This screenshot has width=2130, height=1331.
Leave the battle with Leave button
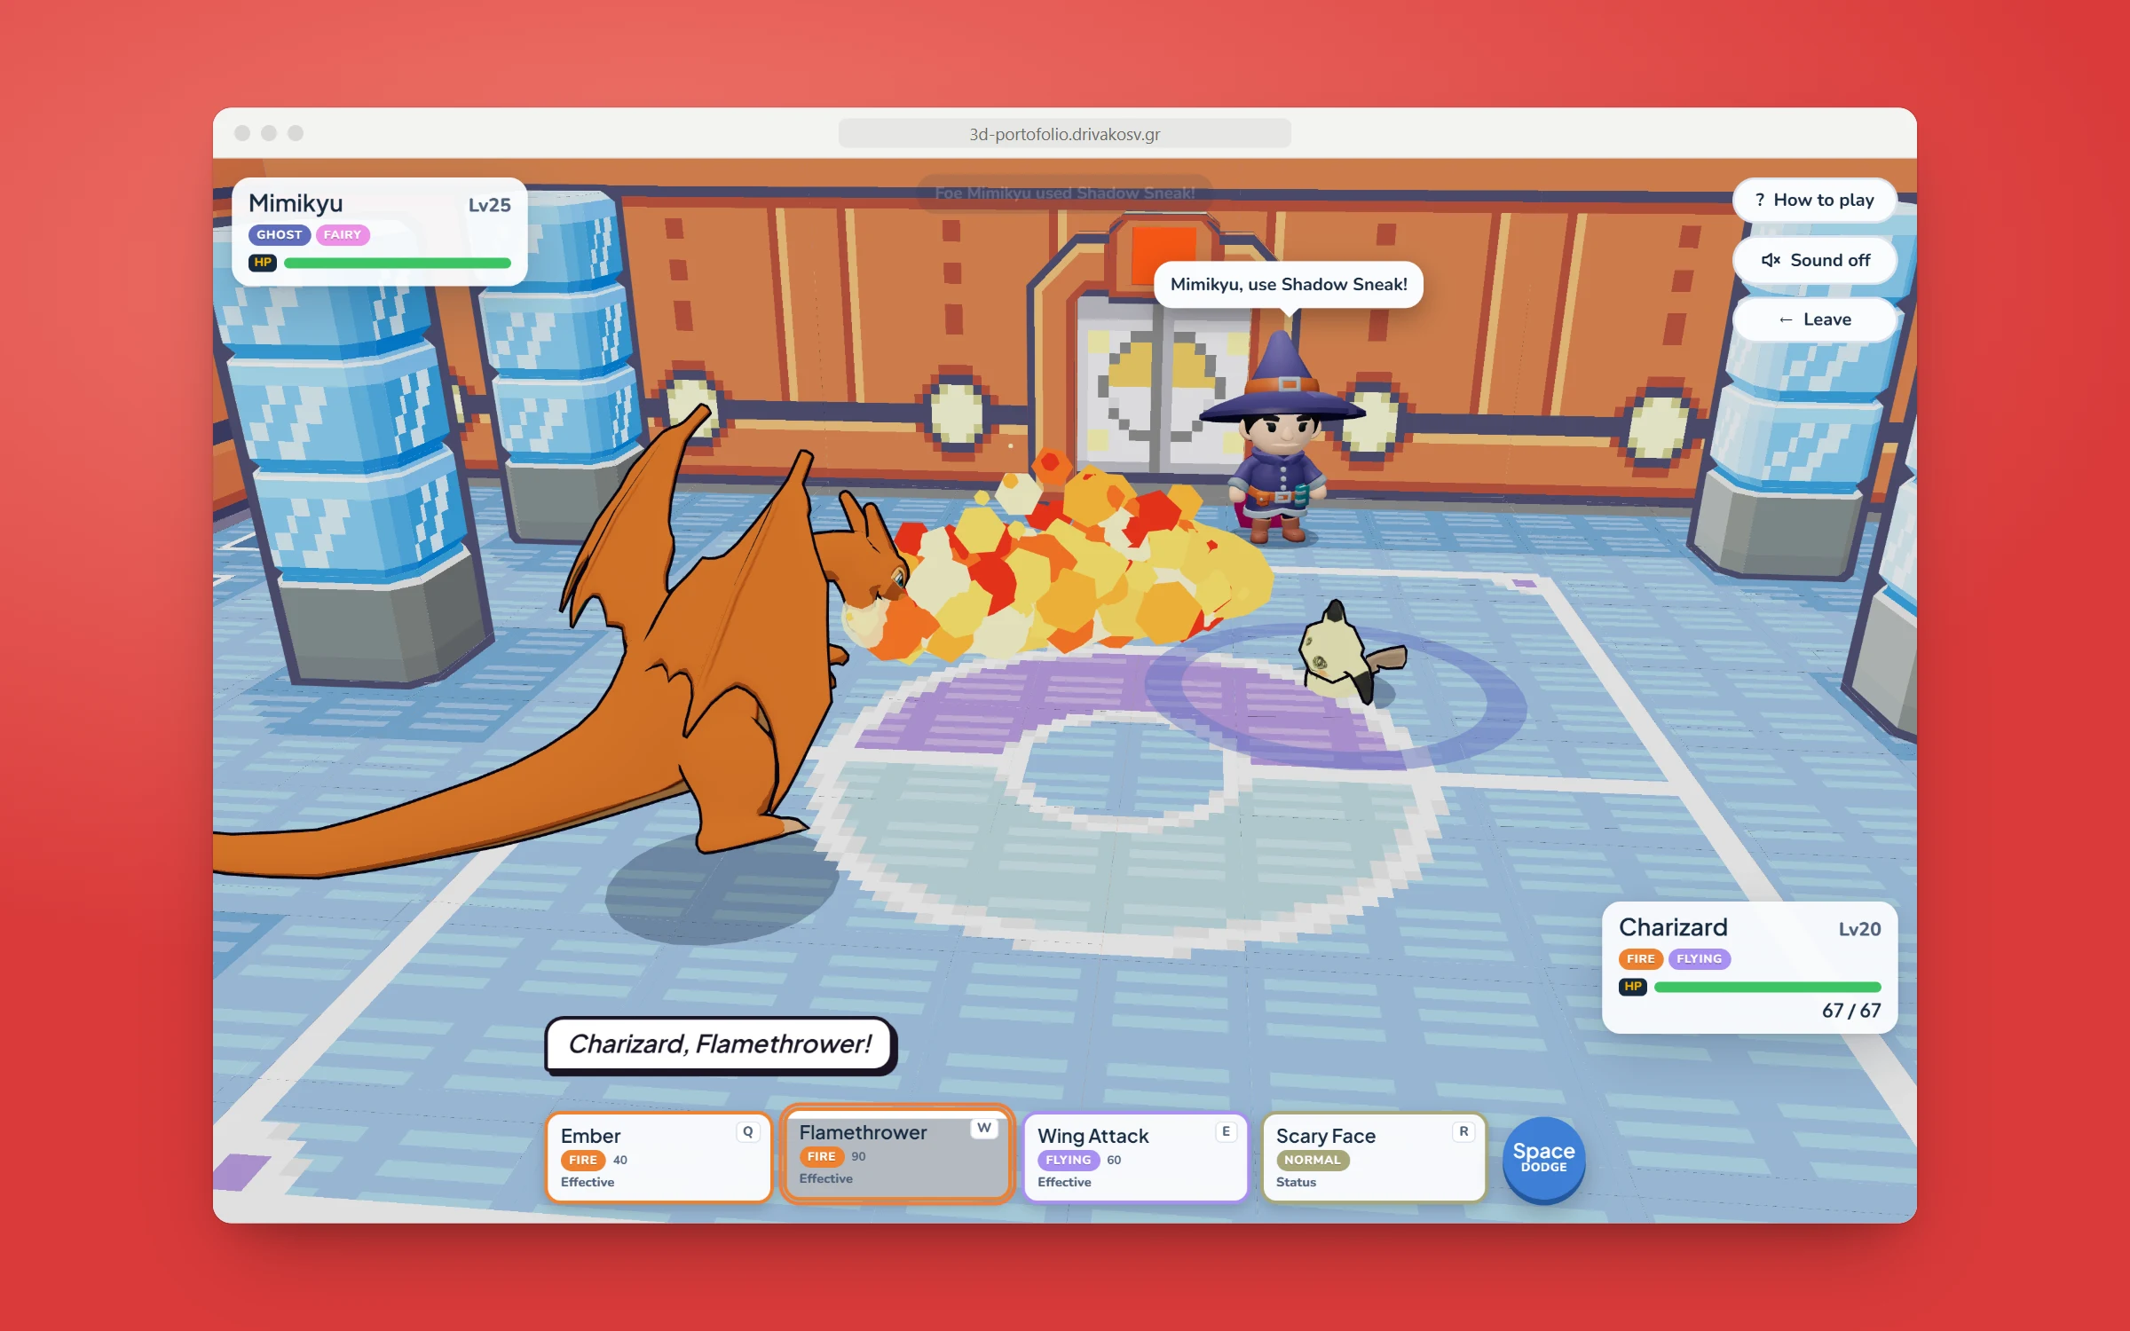(x=1814, y=319)
